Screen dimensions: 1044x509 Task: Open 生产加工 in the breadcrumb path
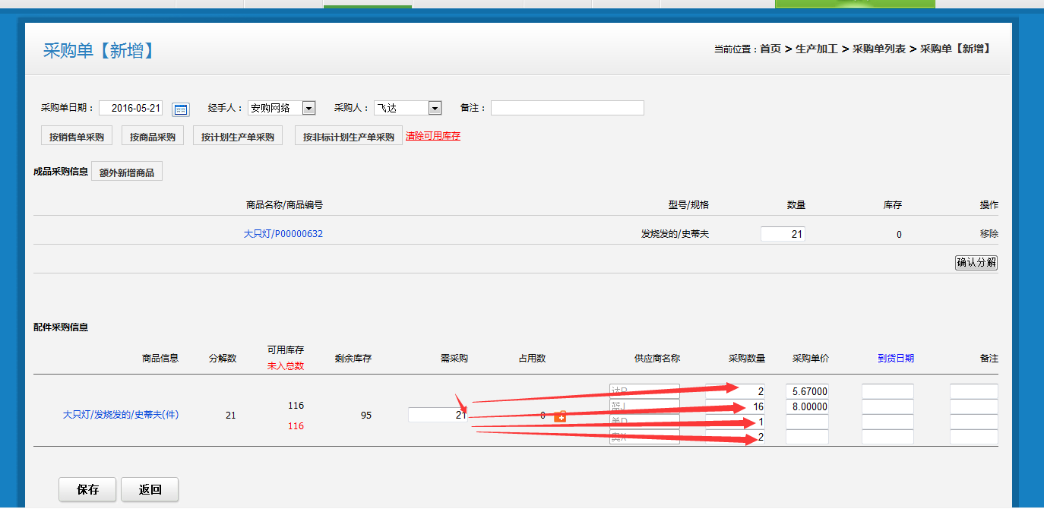click(816, 49)
